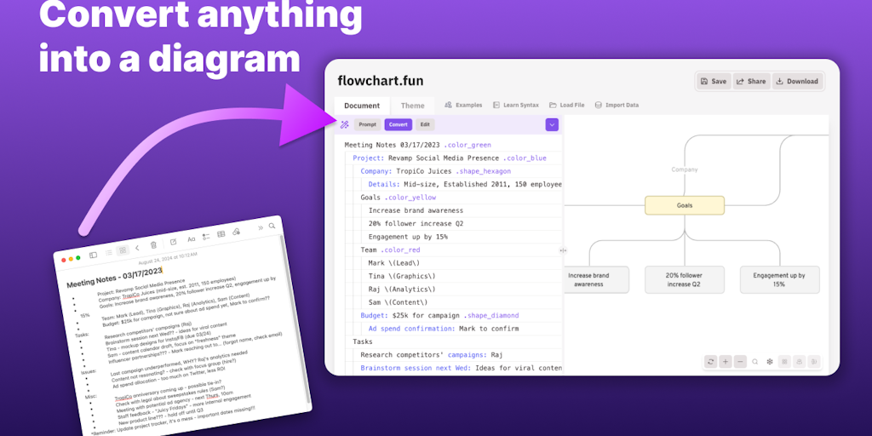Switch to the Theme tab
Viewport: 872px width, 436px height.
[x=413, y=106]
